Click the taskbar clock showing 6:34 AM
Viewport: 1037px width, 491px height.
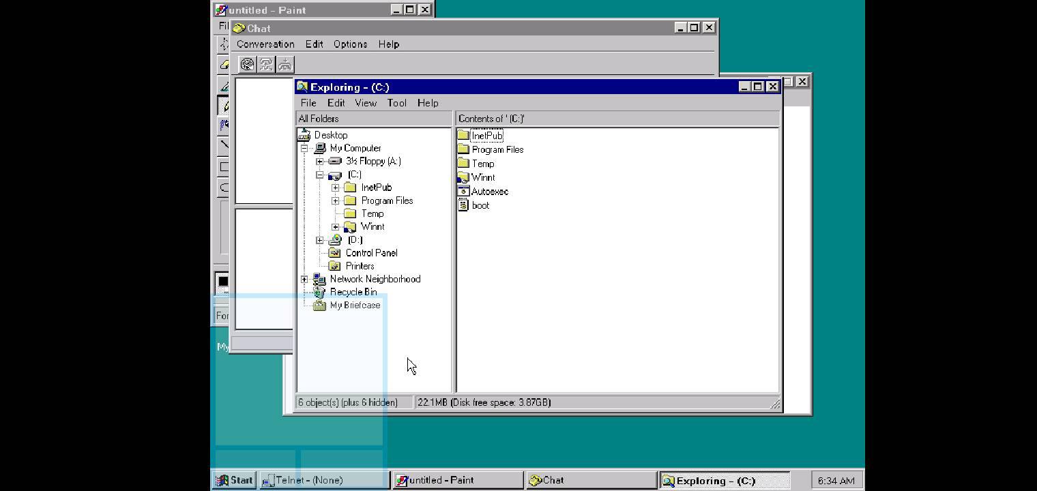tap(836, 481)
